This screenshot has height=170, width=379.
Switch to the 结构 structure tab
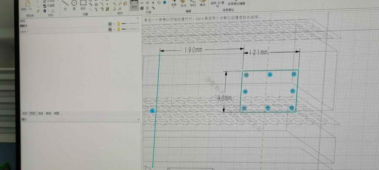25,113
